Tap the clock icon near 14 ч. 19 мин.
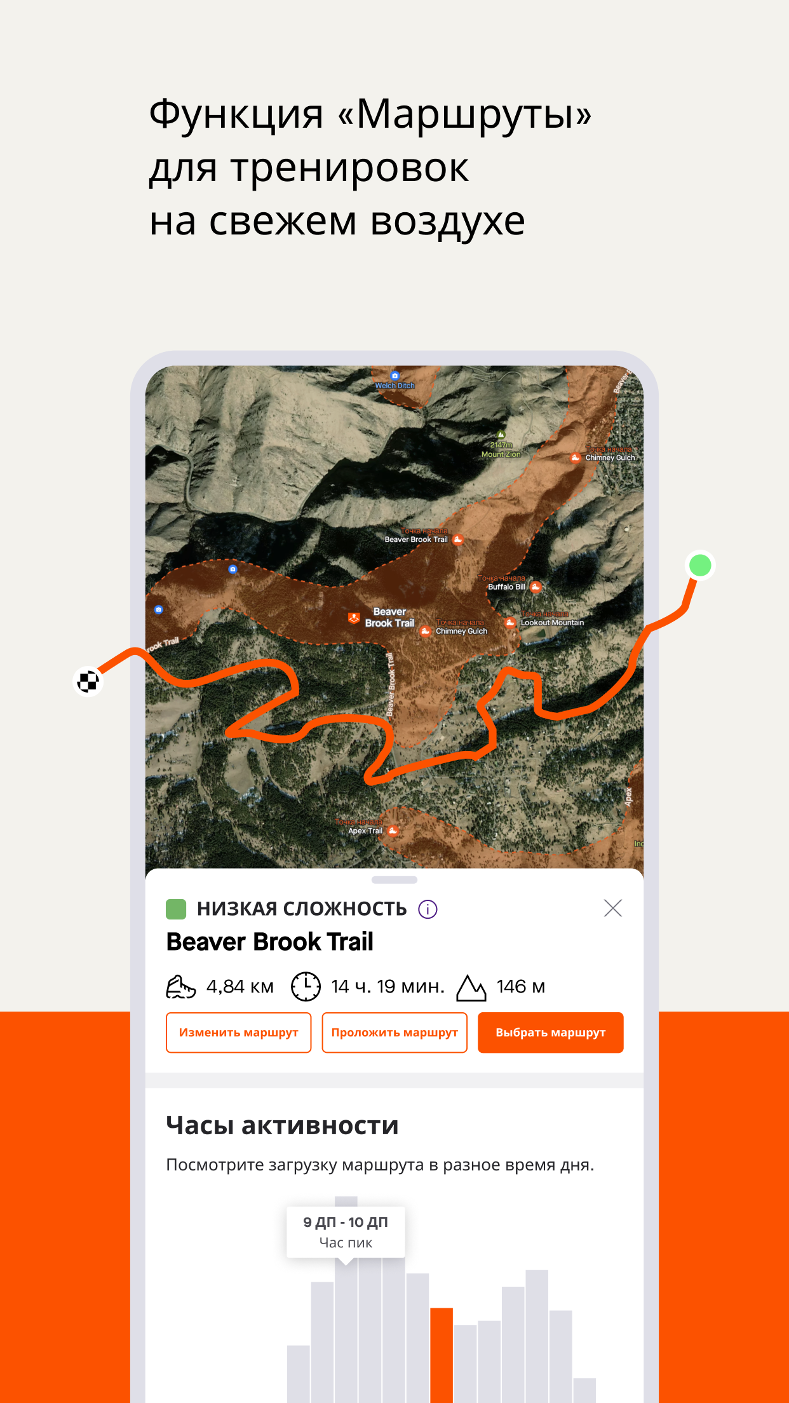This screenshot has width=789, height=1403. click(306, 986)
